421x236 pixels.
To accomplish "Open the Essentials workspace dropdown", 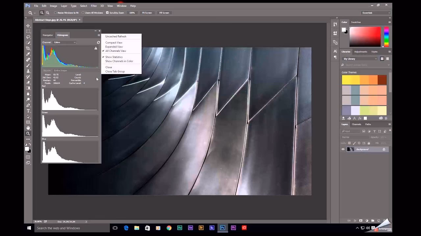I will click(376, 13).
